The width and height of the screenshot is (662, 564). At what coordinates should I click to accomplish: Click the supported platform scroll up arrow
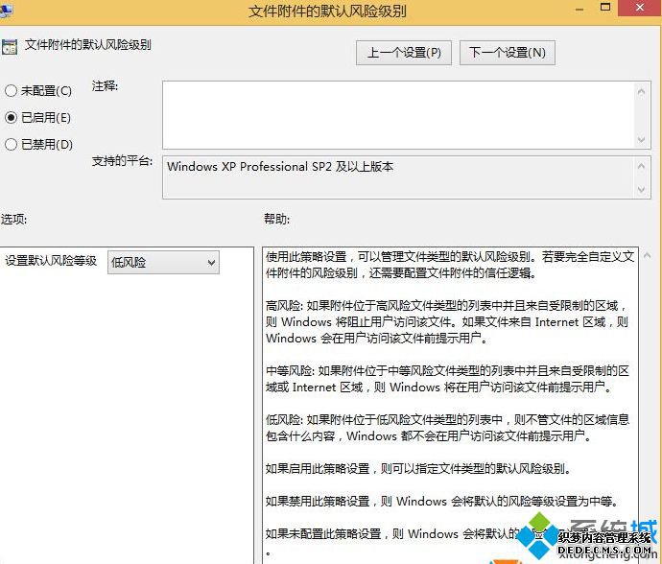[x=641, y=166]
